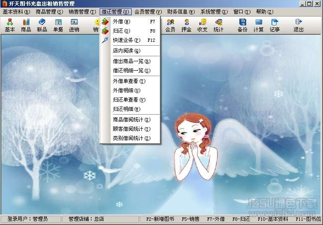
Task: Open the 窗口(Y) menu
Action: (242, 12)
